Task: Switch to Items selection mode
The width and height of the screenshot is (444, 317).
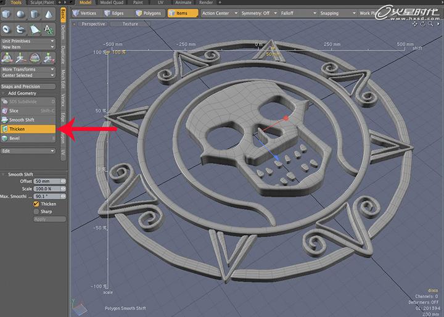Action: pyautogui.click(x=183, y=13)
